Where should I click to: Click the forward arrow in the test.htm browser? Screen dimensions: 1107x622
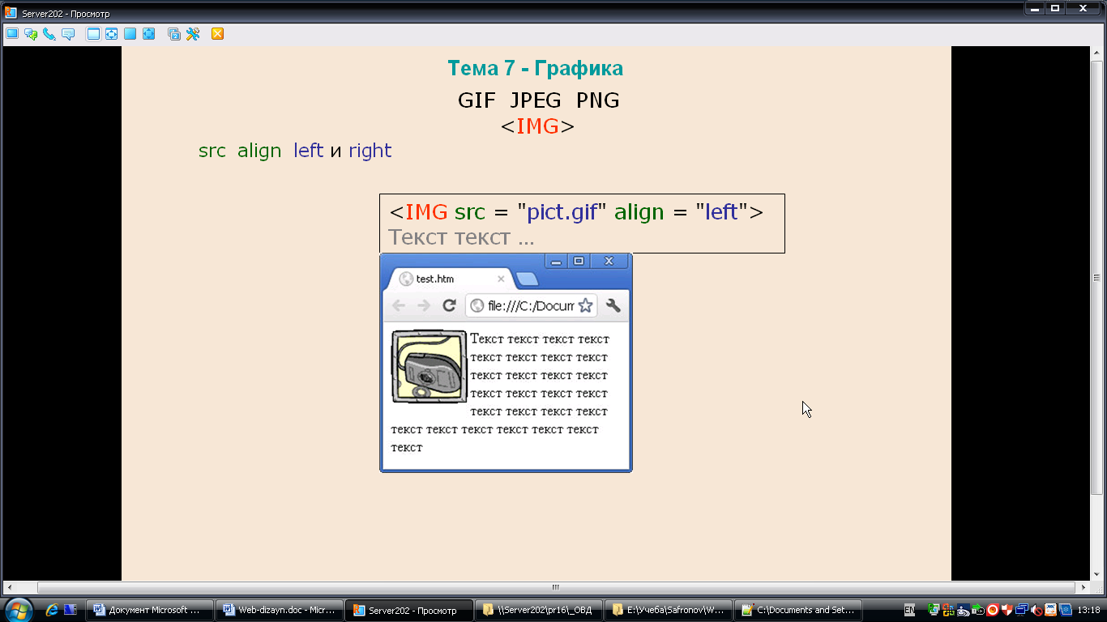(423, 305)
